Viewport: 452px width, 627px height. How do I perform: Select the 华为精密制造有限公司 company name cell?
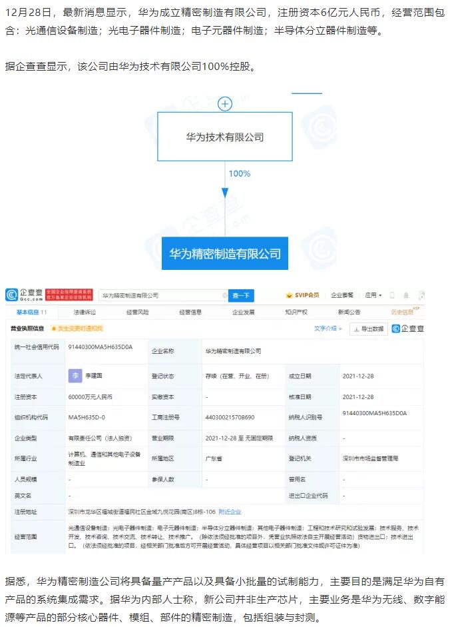point(234,351)
